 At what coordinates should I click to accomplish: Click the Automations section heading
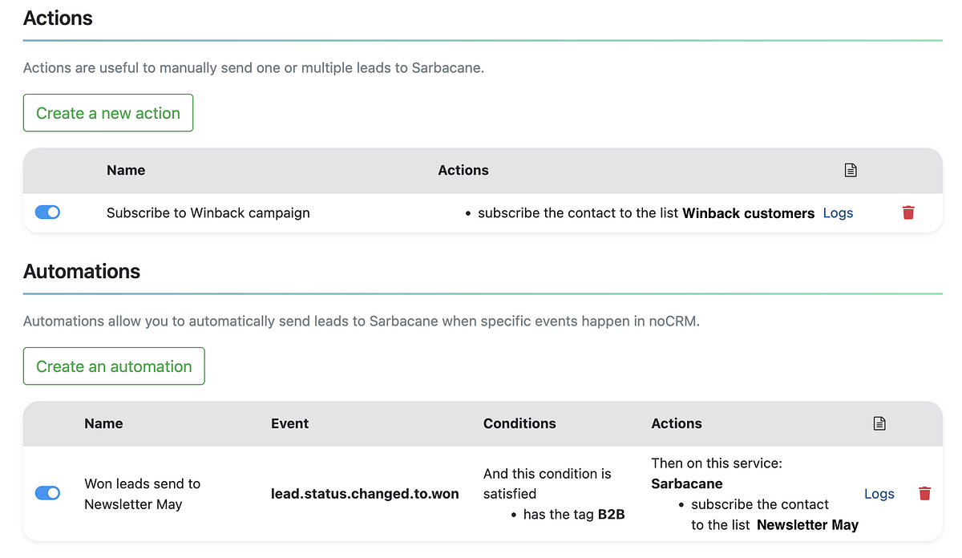pos(82,271)
